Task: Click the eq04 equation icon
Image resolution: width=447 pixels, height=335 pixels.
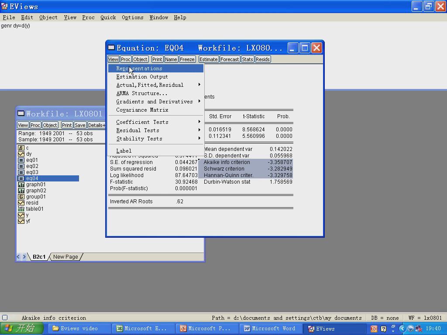Action: [21, 178]
